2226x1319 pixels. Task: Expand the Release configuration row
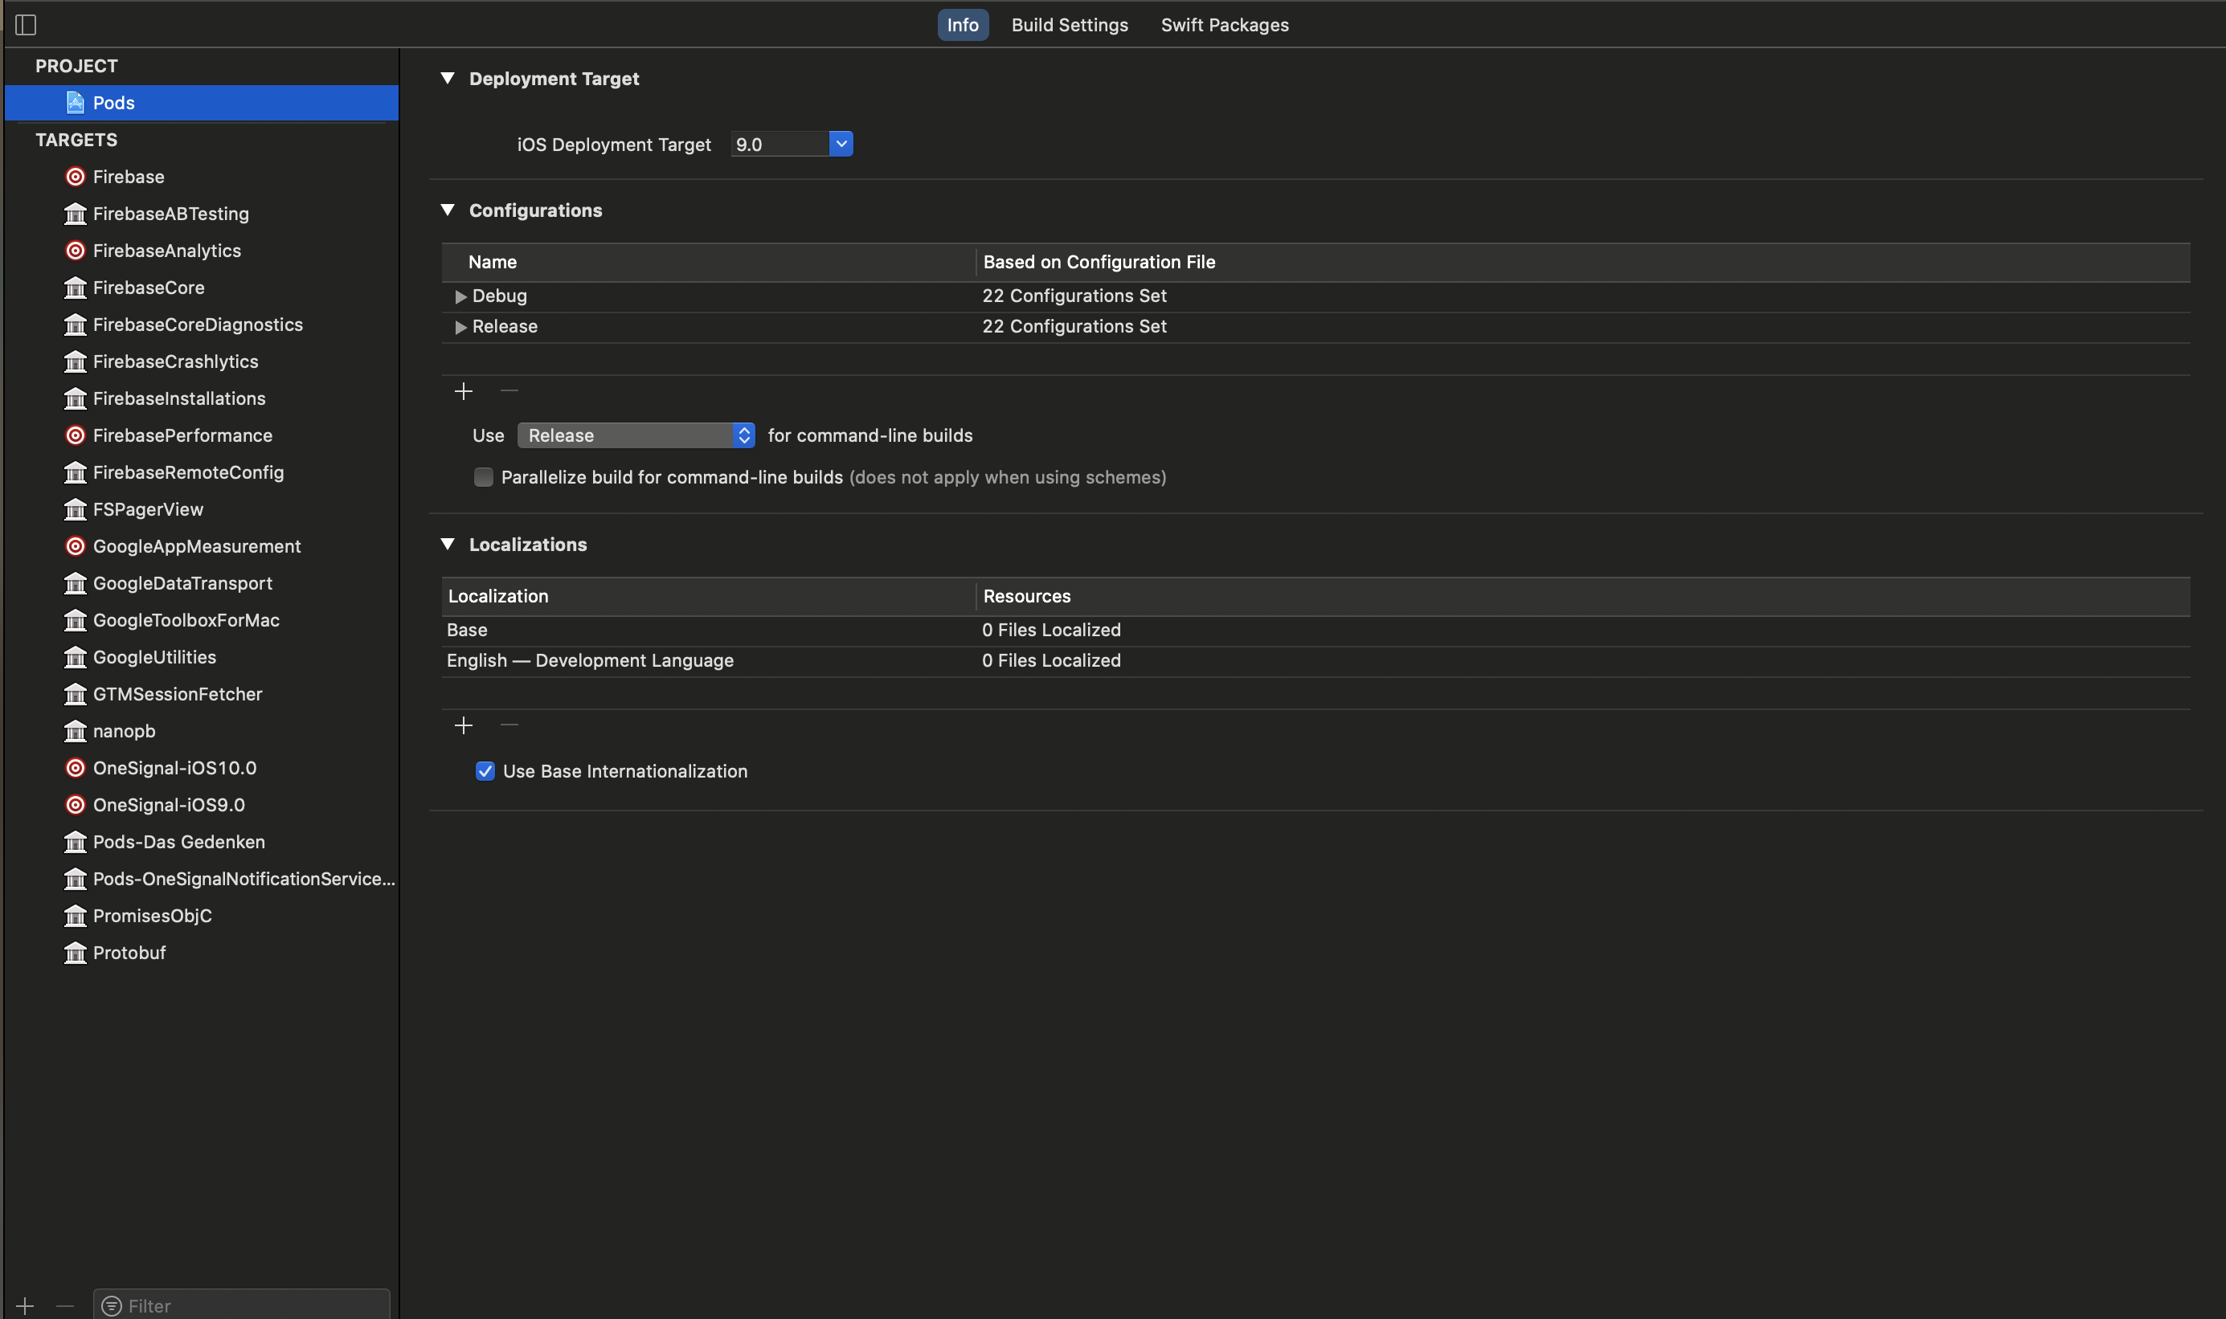460,327
